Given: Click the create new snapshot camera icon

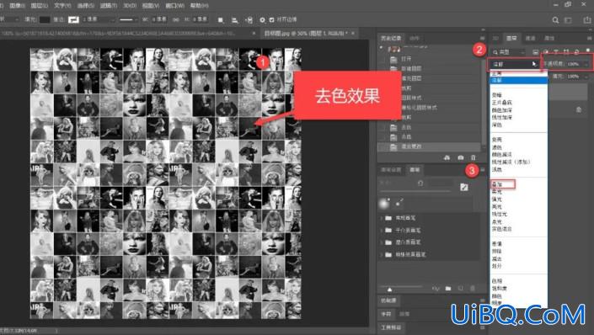Looking at the screenshot, I should (461, 157).
